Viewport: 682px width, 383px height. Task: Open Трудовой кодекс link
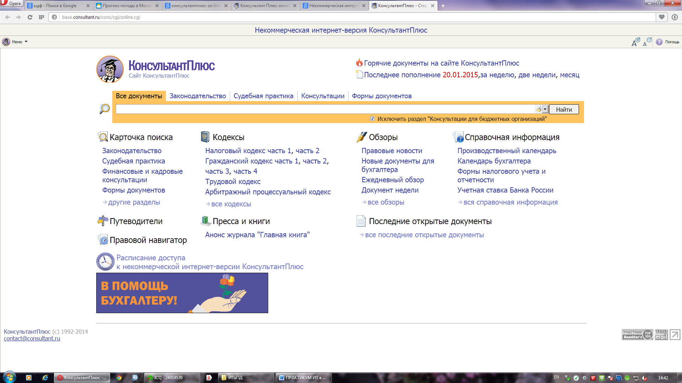click(233, 182)
